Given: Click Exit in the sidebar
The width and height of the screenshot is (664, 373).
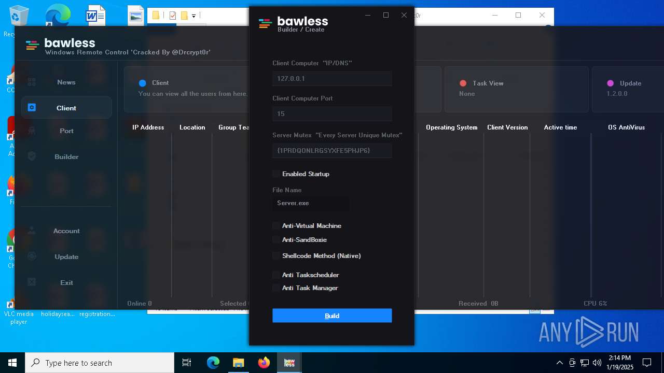Looking at the screenshot, I should [66, 282].
